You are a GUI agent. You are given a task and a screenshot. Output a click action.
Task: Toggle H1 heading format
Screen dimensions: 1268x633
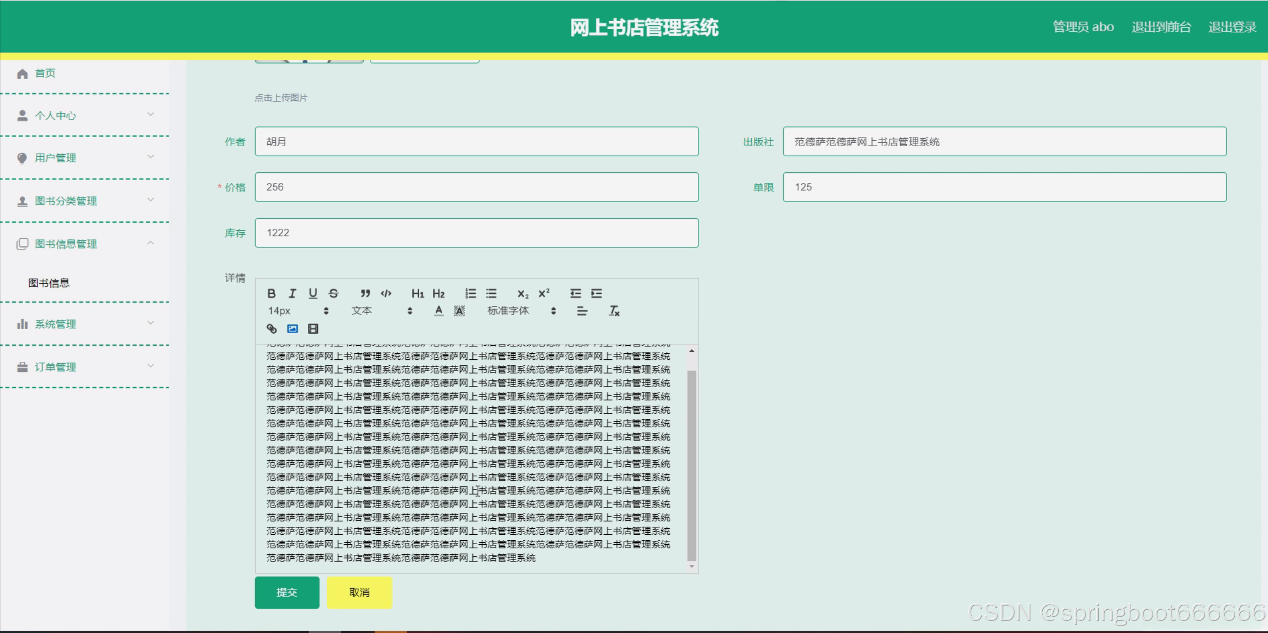(417, 293)
